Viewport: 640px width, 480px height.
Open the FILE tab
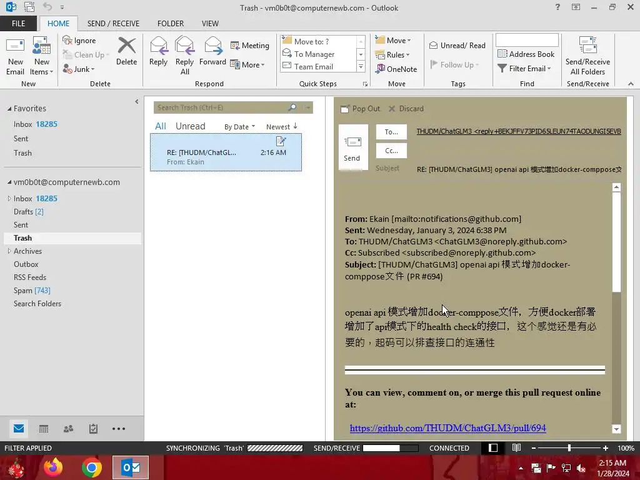[x=18, y=24]
